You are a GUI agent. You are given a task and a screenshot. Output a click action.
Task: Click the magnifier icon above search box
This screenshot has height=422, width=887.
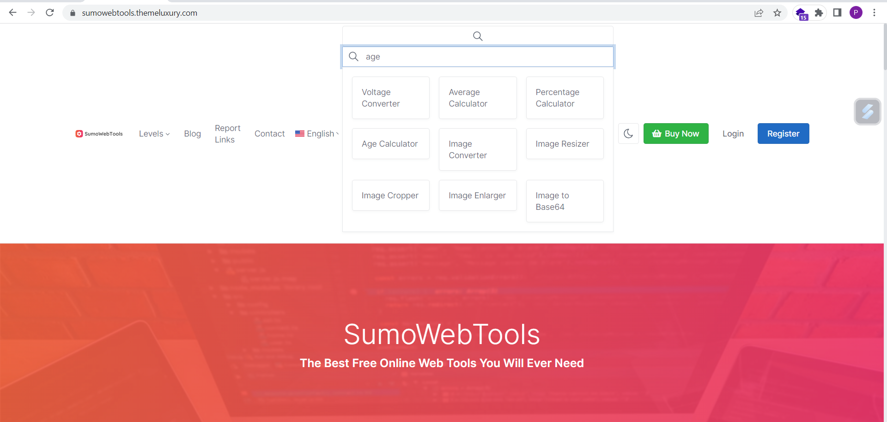(478, 36)
